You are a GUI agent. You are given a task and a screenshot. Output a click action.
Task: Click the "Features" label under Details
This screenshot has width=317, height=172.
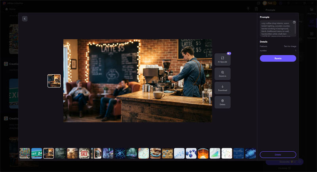pyautogui.click(x=264, y=46)
